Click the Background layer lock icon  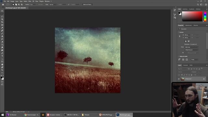coord(204,79)
